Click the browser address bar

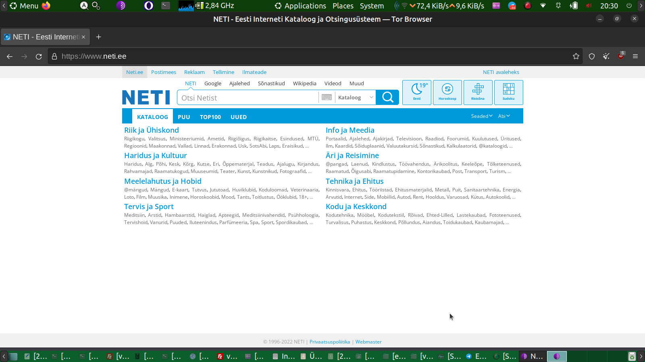314,56
